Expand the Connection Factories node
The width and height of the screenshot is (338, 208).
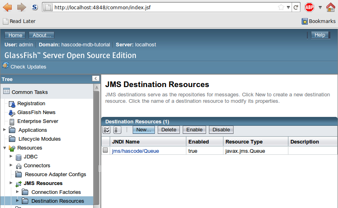17,191
